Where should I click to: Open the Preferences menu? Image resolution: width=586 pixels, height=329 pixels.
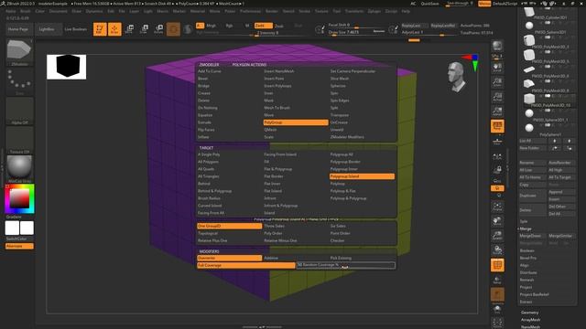250,11
